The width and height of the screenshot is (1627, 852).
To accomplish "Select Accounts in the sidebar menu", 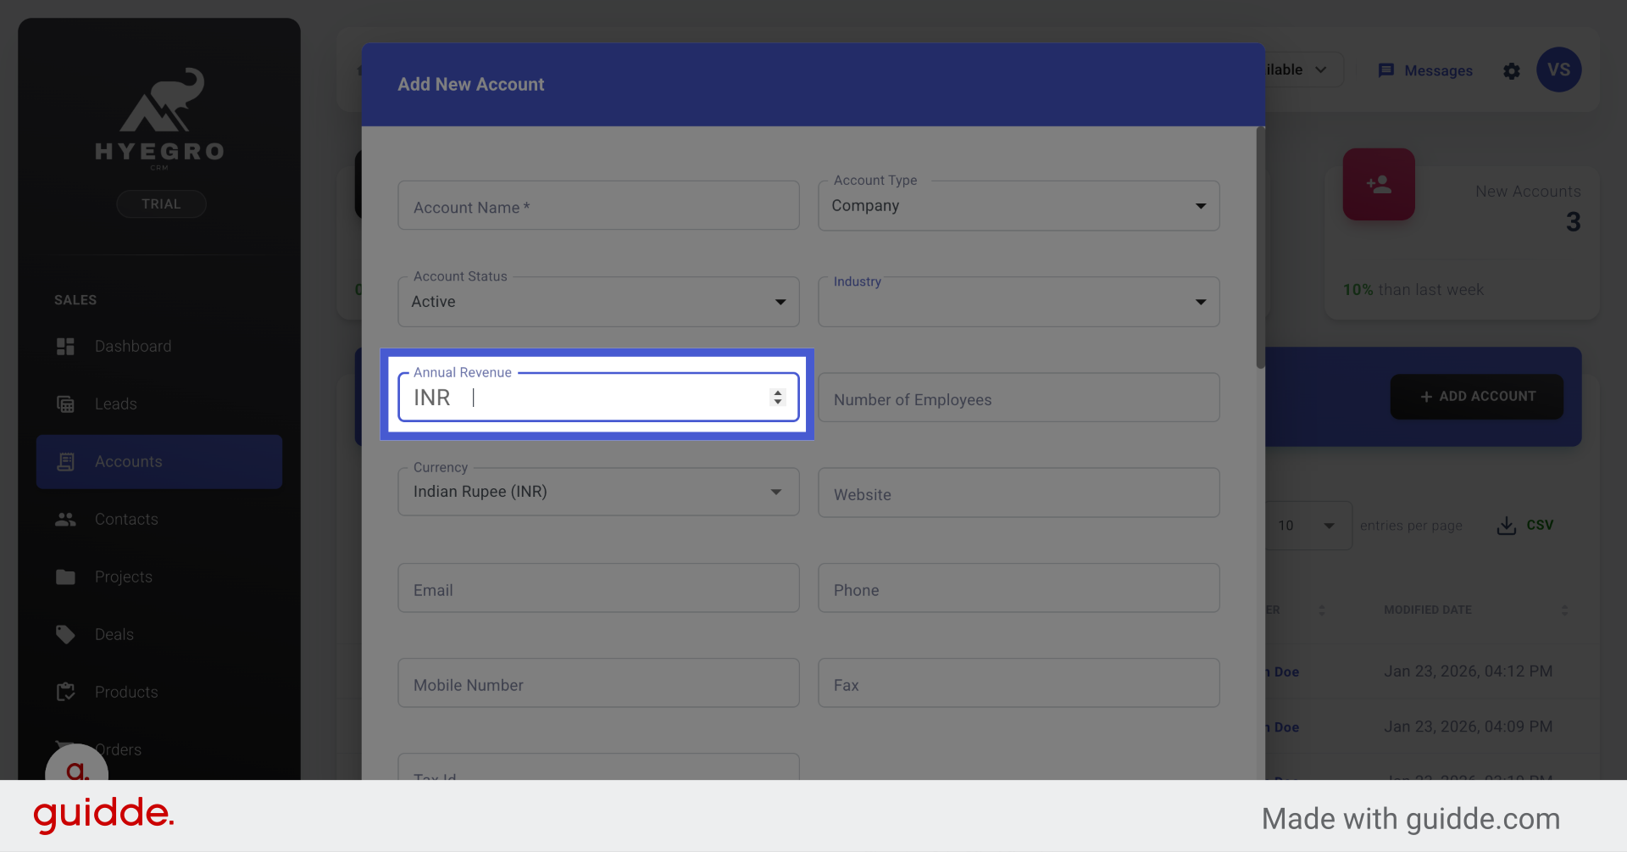I will (128, 461).
